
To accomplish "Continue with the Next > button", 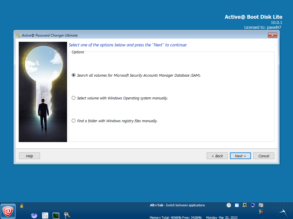I will coord(240,156).
